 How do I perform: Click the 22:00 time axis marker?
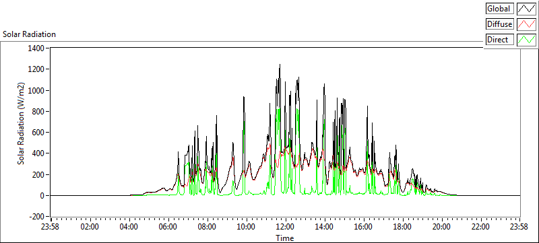click(x=480, y=227)
